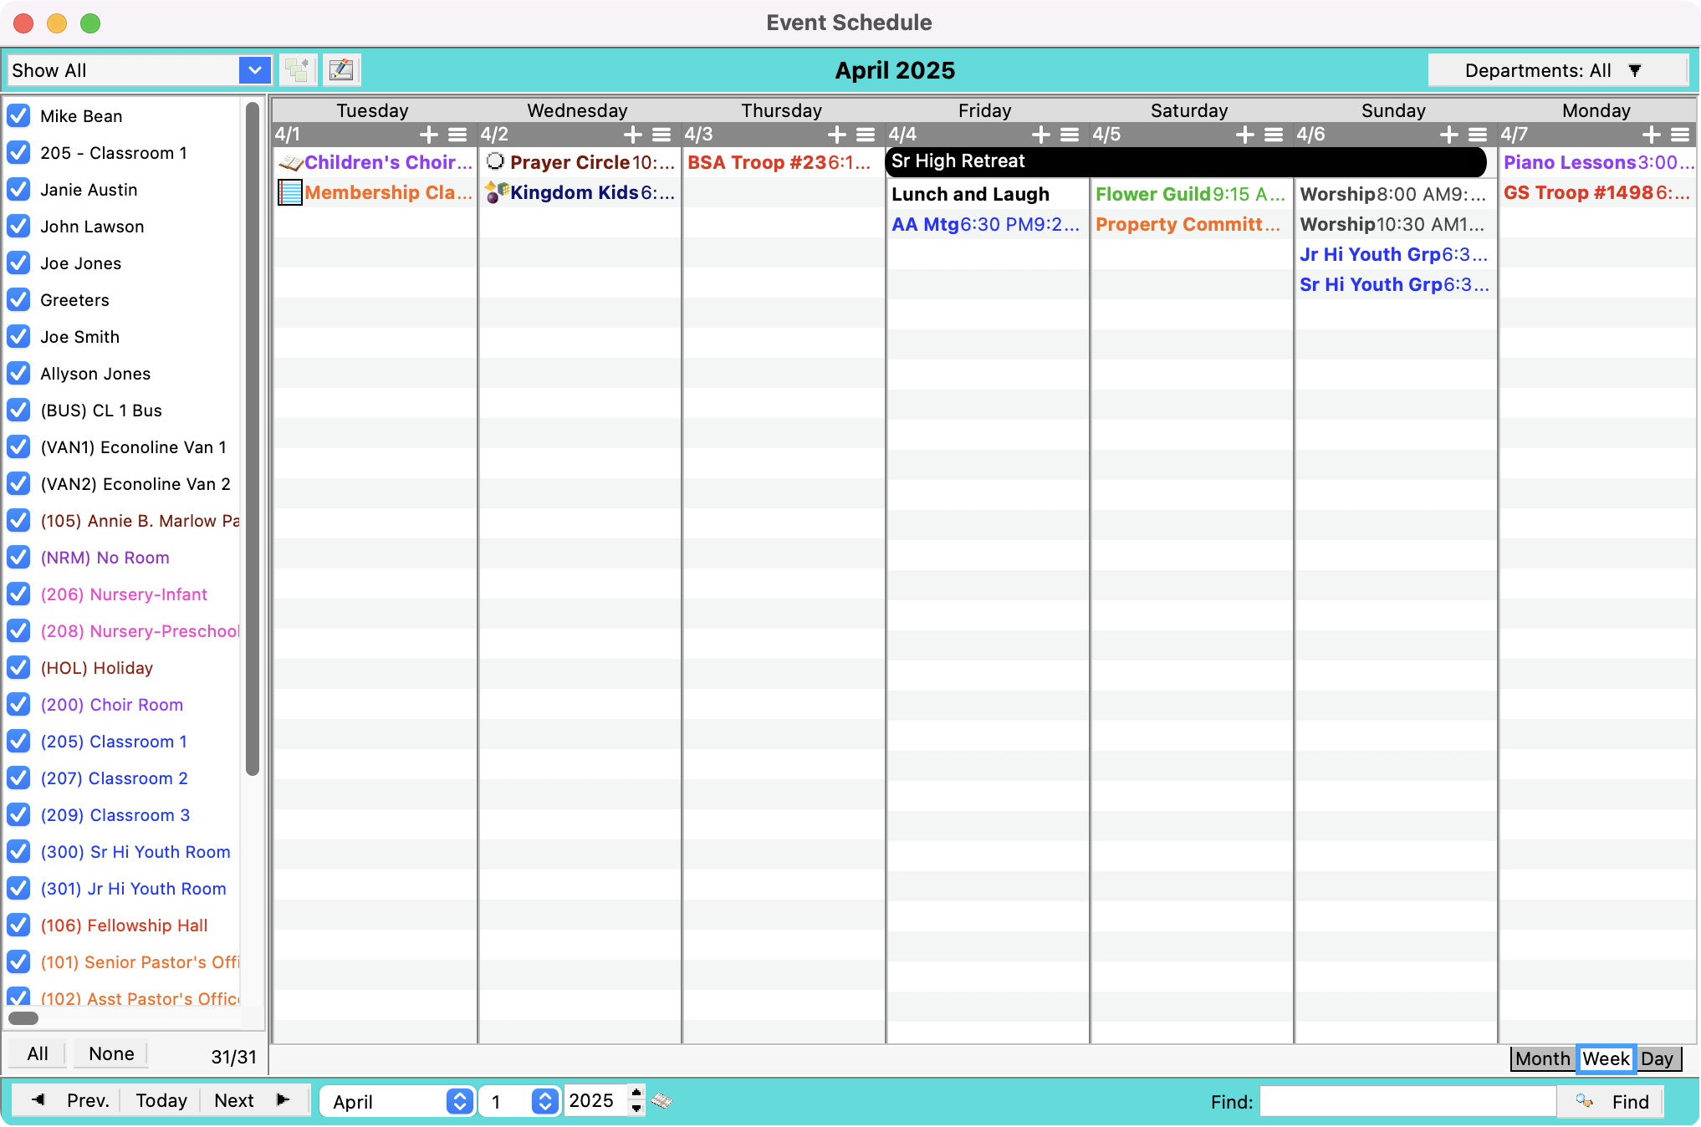The image size is (1701, 1127).
Task: Click the Today button
Action: click(x=161, y=1100)
